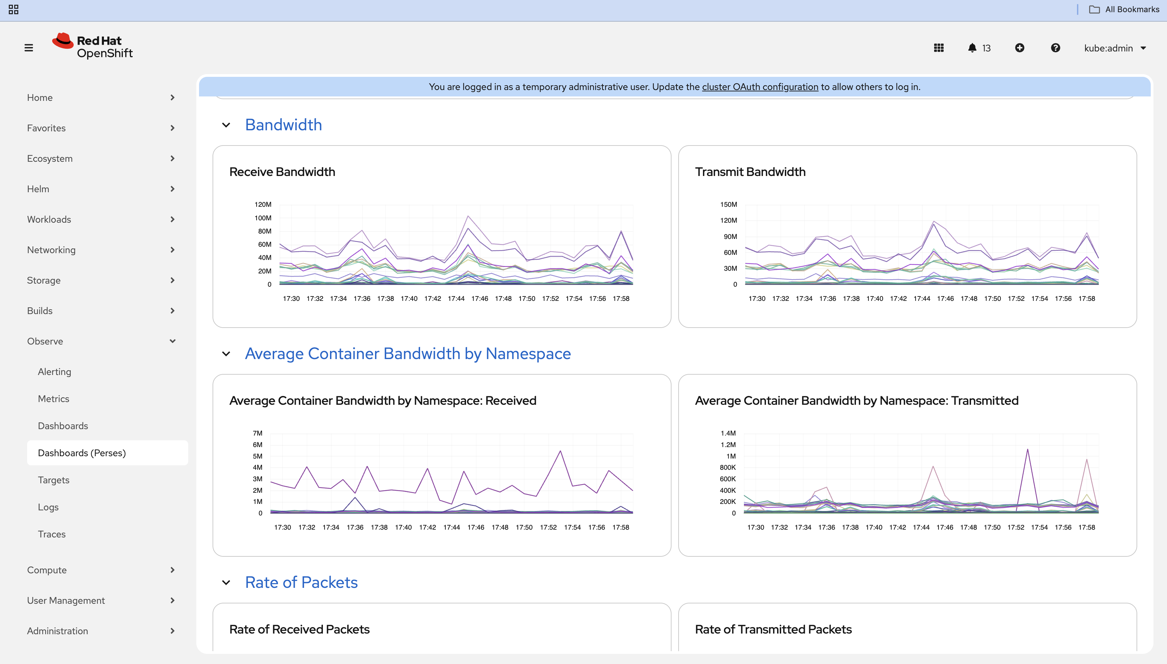Open the application launcher grid
Image resolution: width=1167 pixels, height=664 pixels.
939,48
